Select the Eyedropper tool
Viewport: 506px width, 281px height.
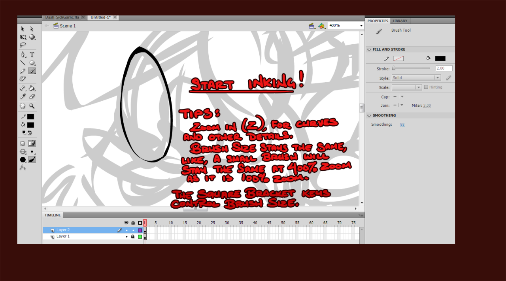coord(23,96)
